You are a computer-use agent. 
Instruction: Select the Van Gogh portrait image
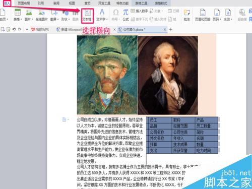(x=107, y=75)
